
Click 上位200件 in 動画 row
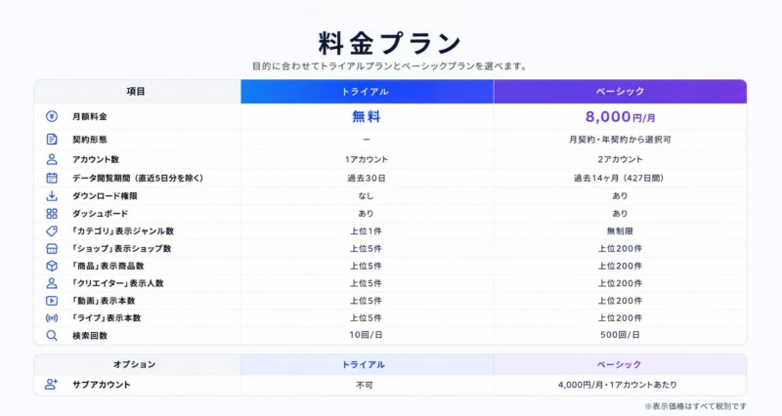[620, 301]
